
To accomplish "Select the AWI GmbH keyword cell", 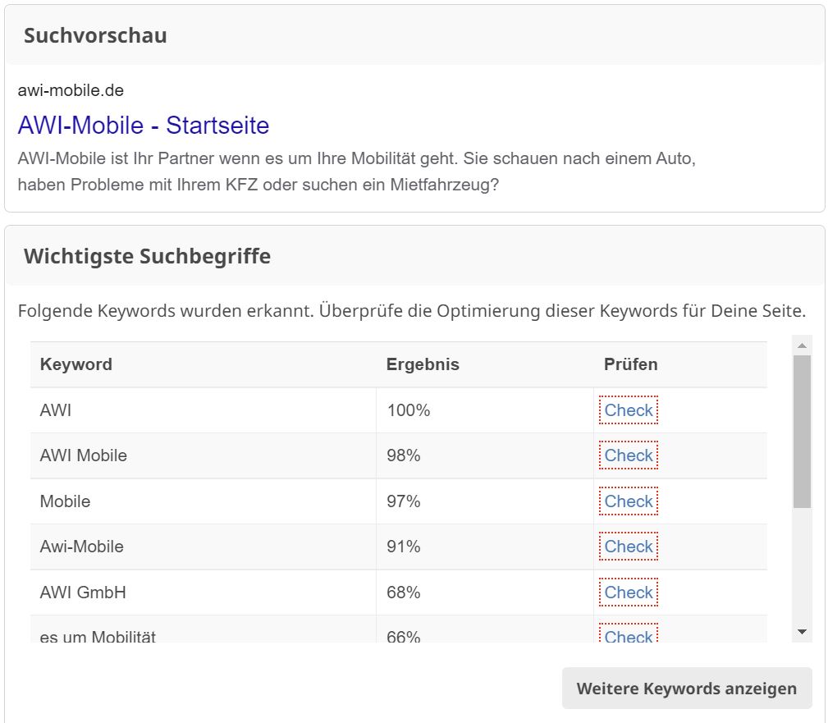I will point(204,593).
